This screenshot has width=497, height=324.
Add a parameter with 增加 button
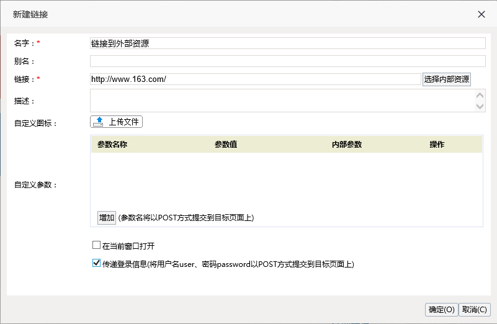107,218
